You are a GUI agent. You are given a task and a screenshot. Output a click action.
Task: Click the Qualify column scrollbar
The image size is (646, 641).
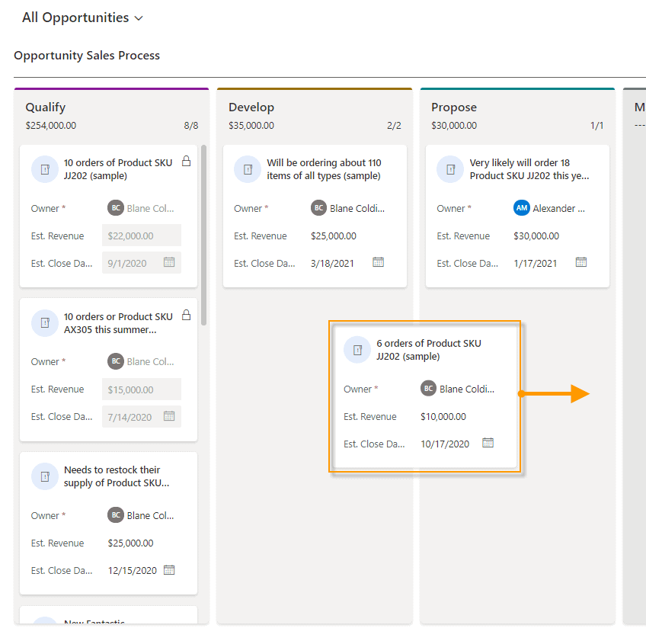[203, 235]
